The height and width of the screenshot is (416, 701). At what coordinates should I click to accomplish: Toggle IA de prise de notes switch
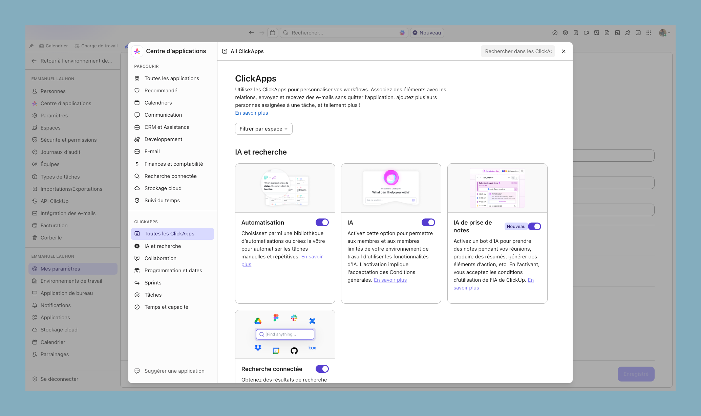[534, 226]
